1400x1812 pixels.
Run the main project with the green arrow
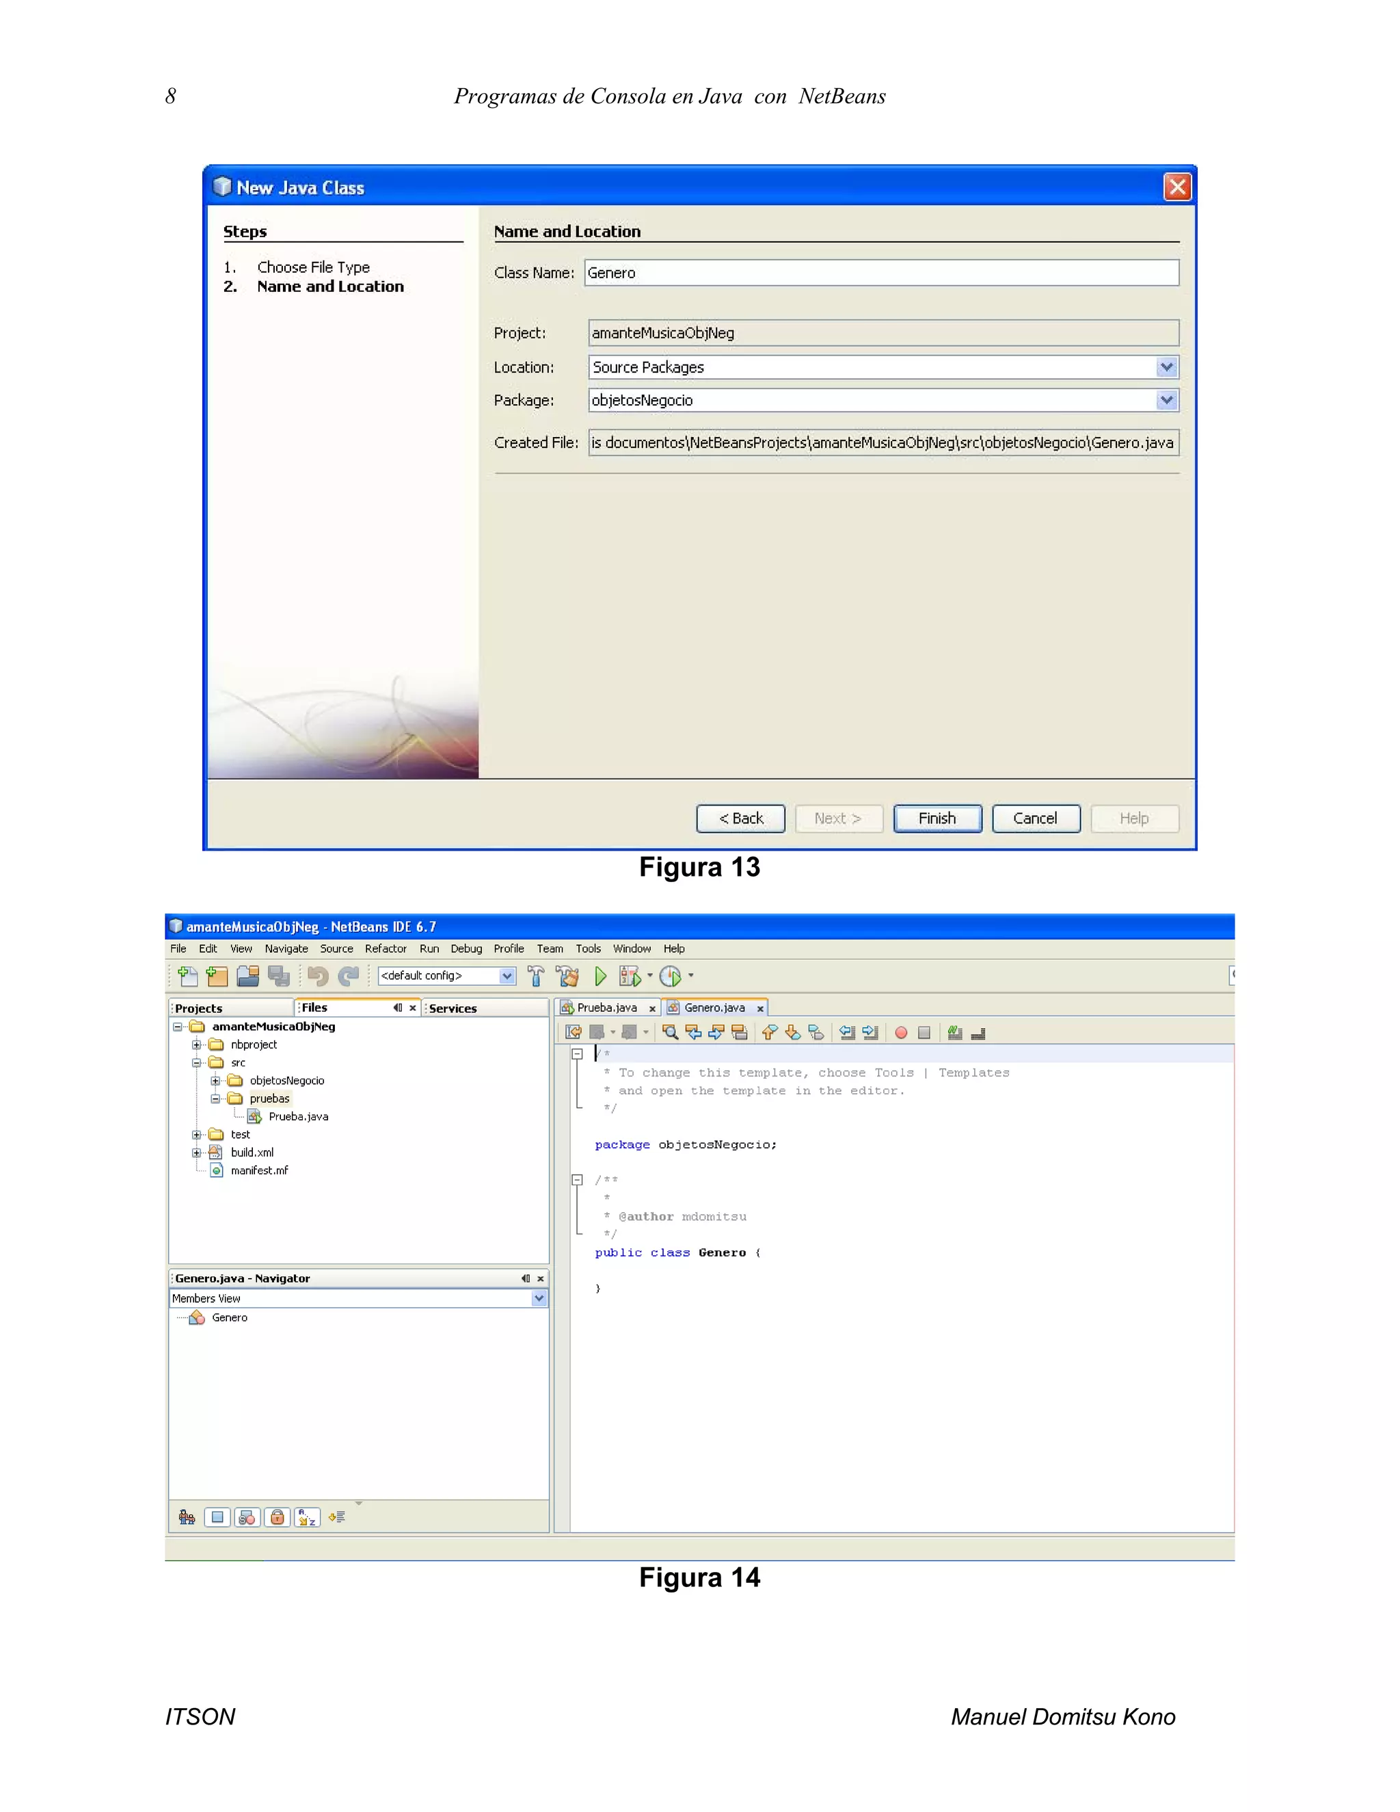coord(600,976)
